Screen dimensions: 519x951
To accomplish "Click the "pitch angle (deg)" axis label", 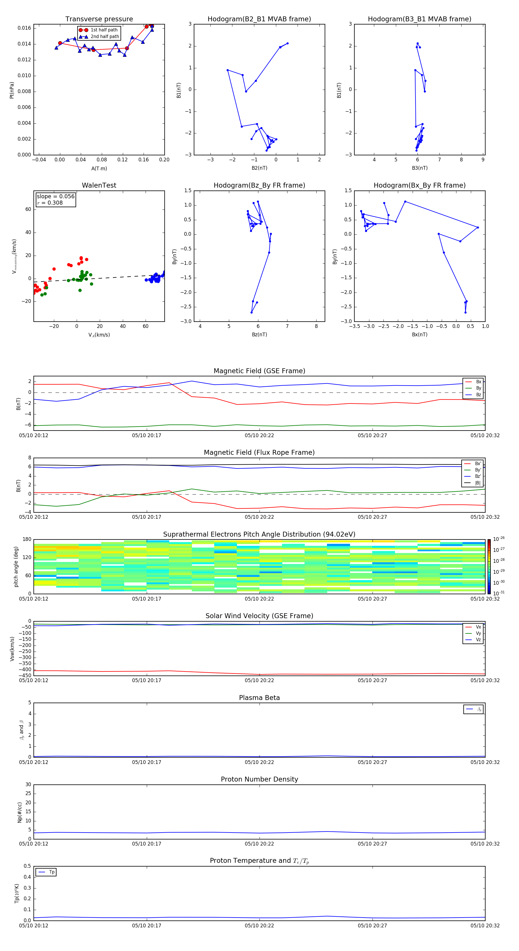I will pyautogui.click(x=16, y=567).
